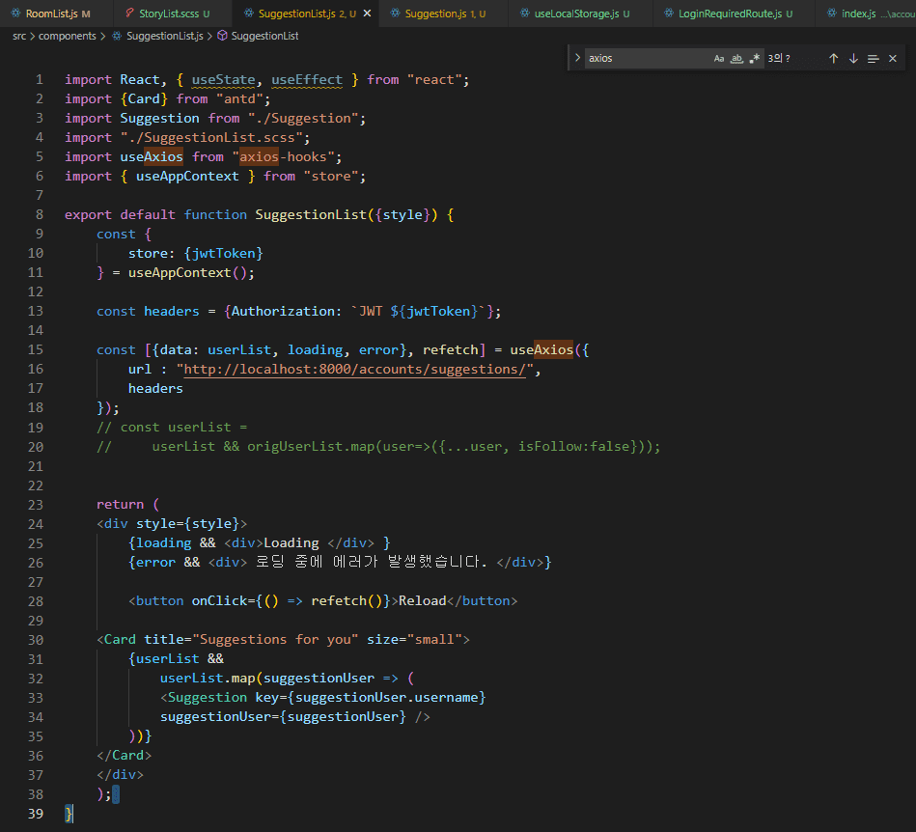Click 'Reload' button text in code
Image resolution: width=916 pixels, height=832 pixels.
pyautogui.click(x=423, y=601)
